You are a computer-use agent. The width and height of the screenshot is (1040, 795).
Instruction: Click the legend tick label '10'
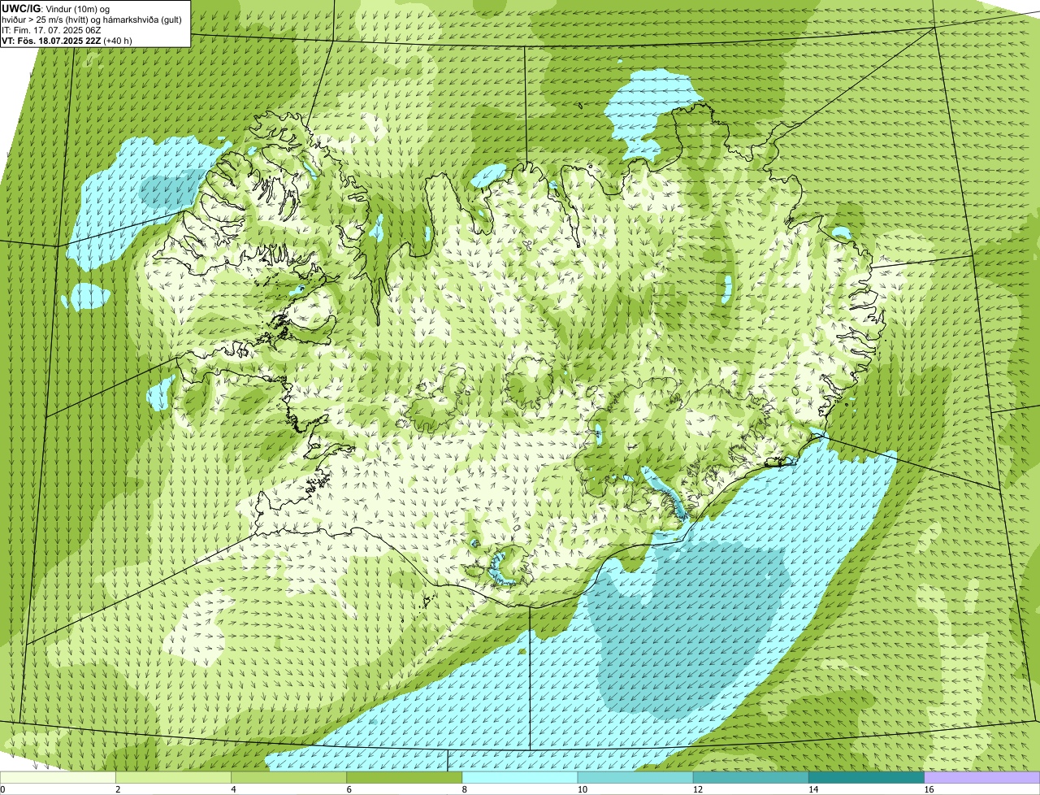[581, 788]
